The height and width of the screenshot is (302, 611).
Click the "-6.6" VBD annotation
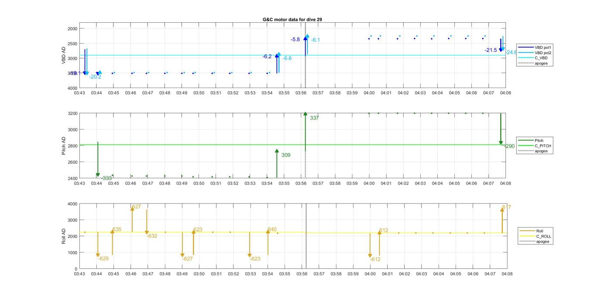pos(287,58)
